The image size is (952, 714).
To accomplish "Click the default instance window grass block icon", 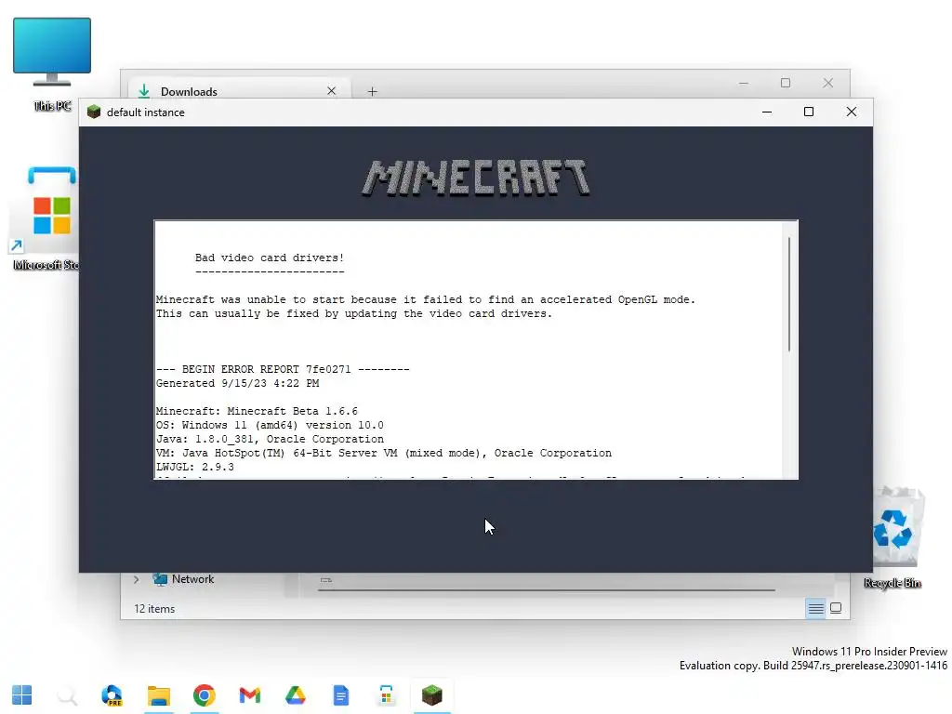I will tap(94, 112).
